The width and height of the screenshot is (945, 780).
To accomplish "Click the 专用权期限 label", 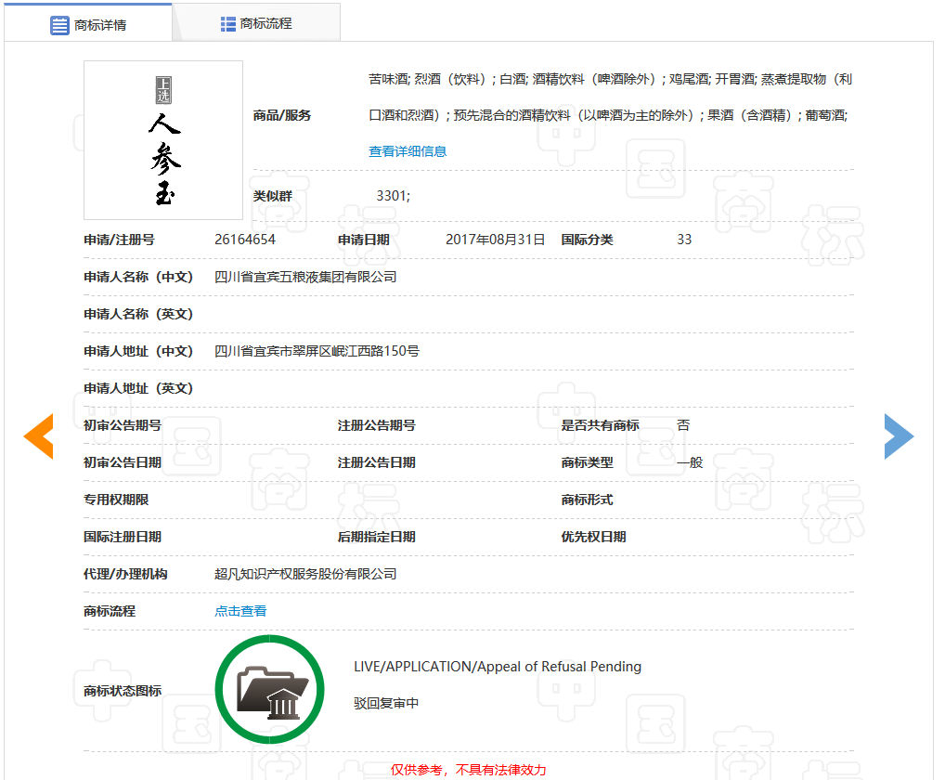I will [x=116, y=500].
